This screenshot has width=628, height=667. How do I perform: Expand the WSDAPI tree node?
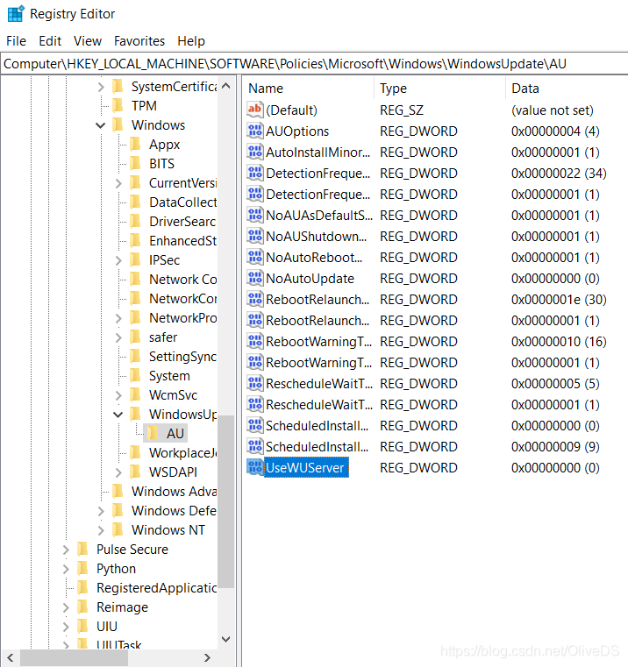(118, 472)
